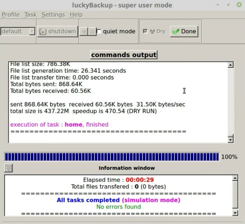This screenshot has height=224, width=245.
Task: Click 'All tasks completed (simulation mode)' text
Action: pyautogui.click(x=118, y=200)
